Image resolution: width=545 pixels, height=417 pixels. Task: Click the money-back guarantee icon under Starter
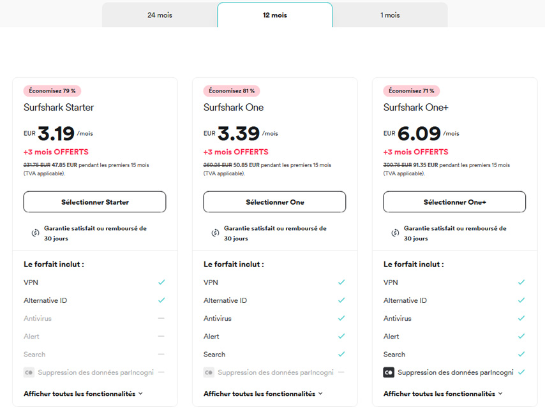pos(36,233)
